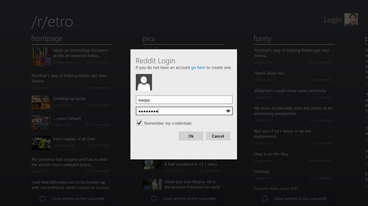Click the Login text at top right
The height and width of the screenshot is (206, 368).
point(332,20)
